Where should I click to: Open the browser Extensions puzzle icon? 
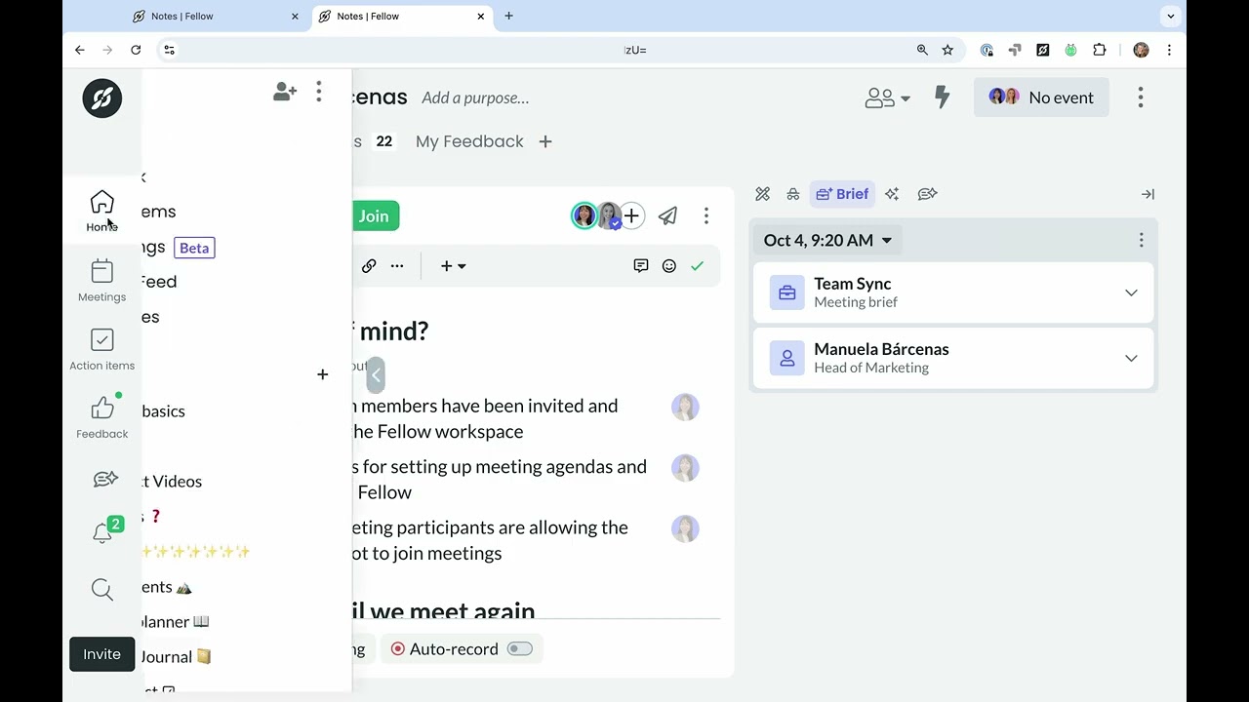click(1100, 50)
